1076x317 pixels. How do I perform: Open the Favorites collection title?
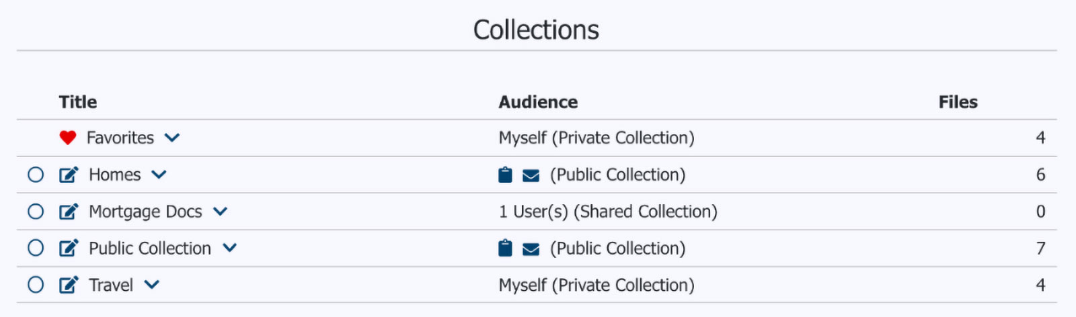(x=120, y=138)
